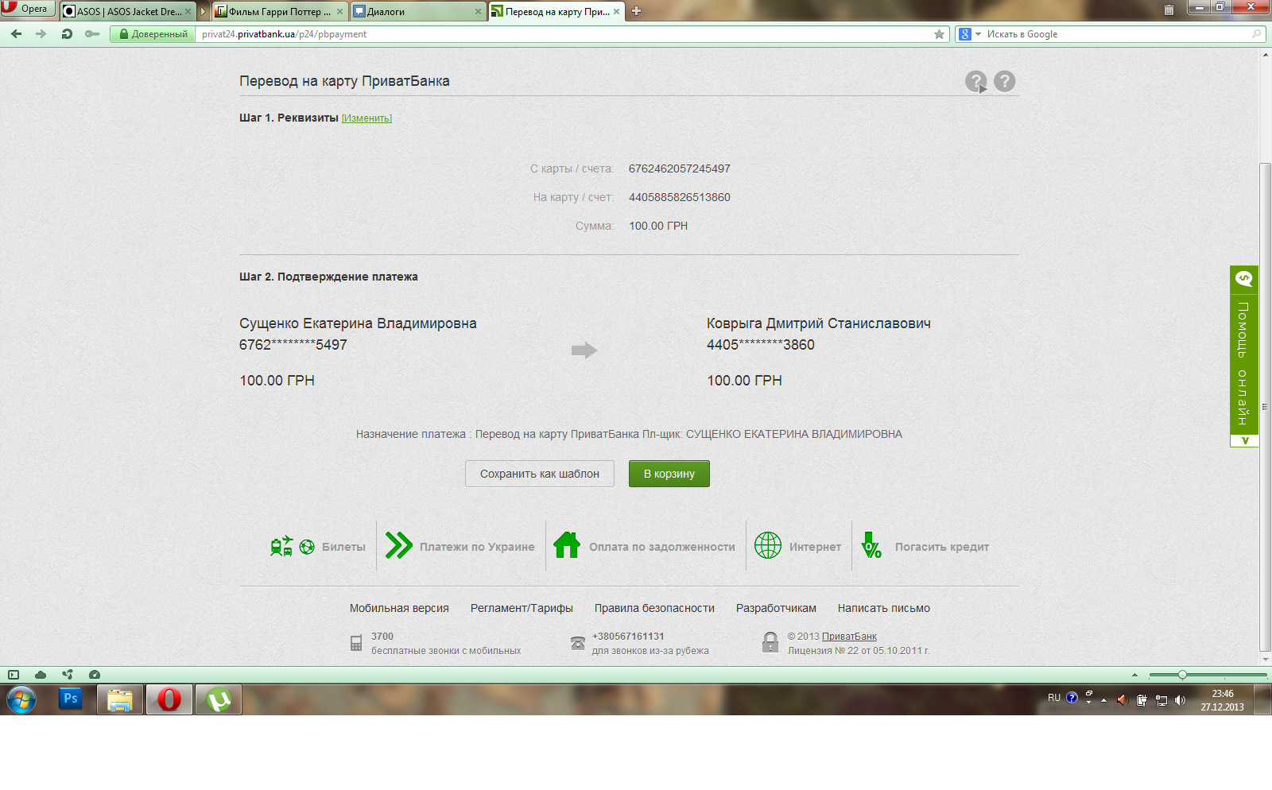This screenshot has width=1272, height=790.
Task: Open Оплата по задолженности section
Action: click(645, 547)
